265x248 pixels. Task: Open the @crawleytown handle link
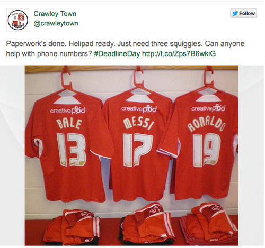point(56,23)
